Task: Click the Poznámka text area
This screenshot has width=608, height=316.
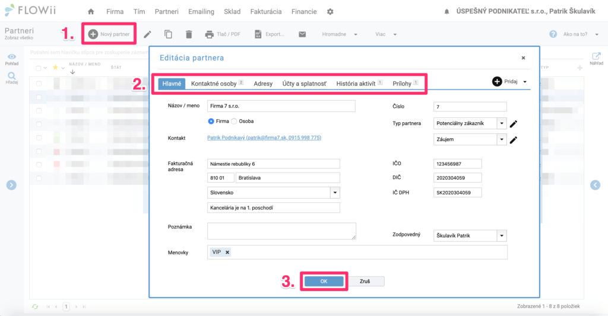Action: pyautogui.click(x=281, y=231)
